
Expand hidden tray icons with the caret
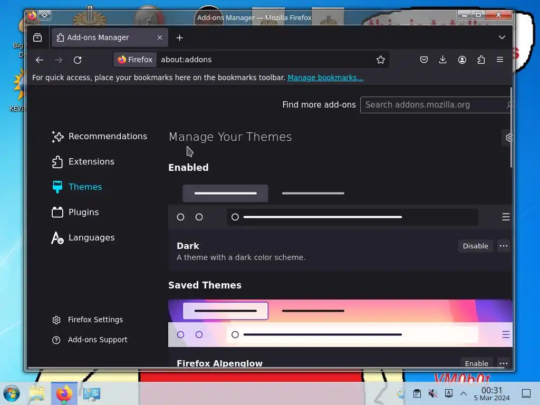pos(464,393)
